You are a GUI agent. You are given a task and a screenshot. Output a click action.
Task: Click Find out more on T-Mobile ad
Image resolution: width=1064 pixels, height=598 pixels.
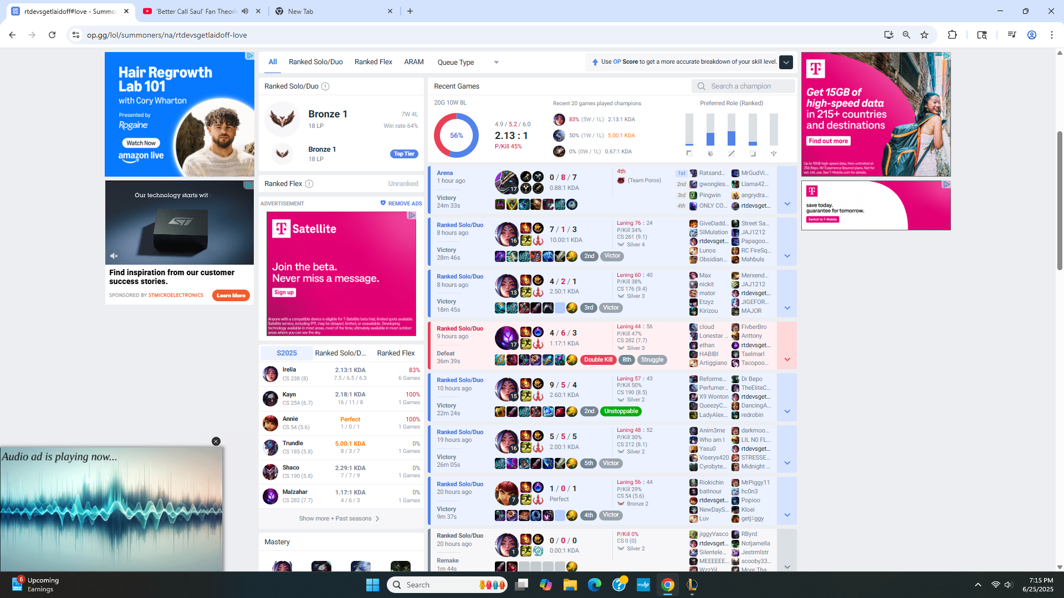coord(828,141)
